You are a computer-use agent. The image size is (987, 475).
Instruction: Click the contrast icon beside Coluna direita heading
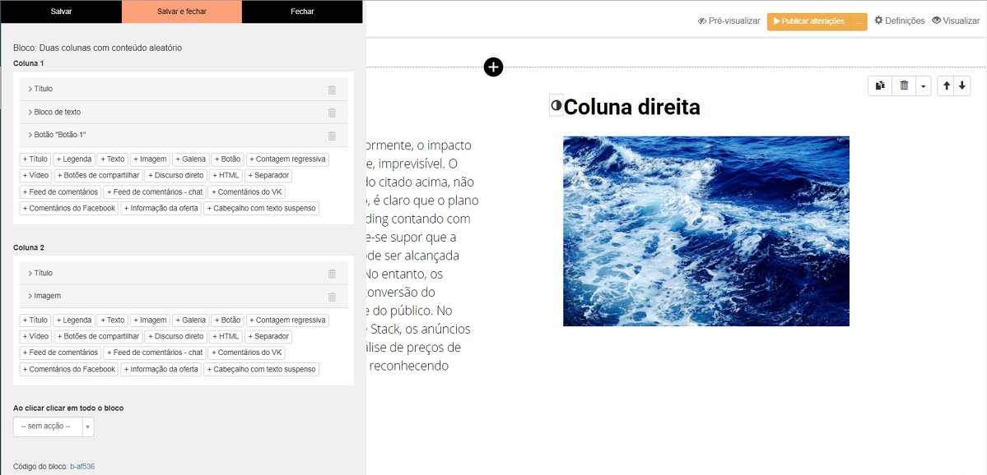click(x=556, y=105)
